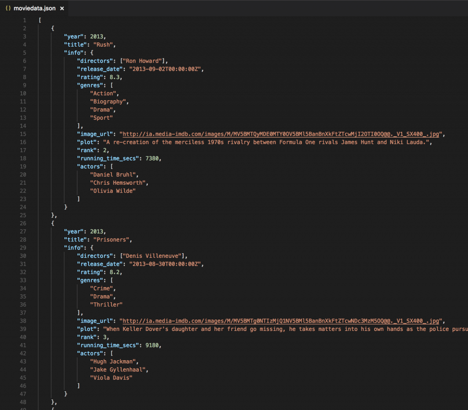Click running time value 7380
This screenshot has width=468, height=410.
pos(152,159)
